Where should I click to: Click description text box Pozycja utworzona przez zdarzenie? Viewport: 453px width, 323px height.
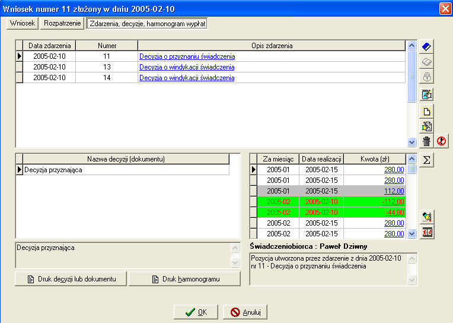pos(328,270)
